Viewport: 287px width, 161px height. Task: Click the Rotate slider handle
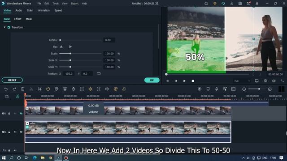point(60,40)
